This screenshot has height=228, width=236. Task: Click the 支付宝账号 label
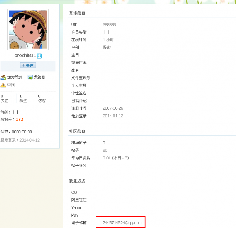pyautogui.click(x=81, y=78)
